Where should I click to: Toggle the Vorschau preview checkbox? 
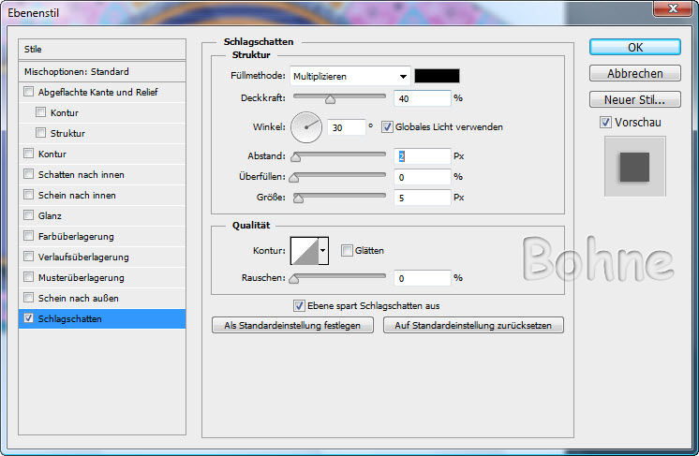point(605,122)
